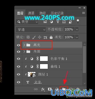The width and height of the screenshot is (95, 99).
Task: Select 色彩平衡 1 mask thumbnail
Action: pyautogui.click(x=44, y=59)
